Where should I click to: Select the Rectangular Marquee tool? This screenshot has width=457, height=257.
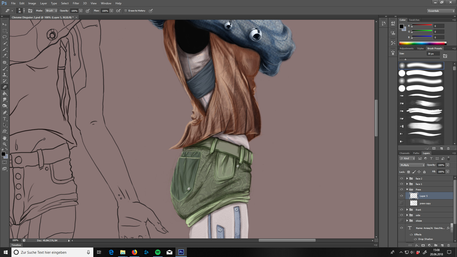pyautogui.click(x=5, y=31)
